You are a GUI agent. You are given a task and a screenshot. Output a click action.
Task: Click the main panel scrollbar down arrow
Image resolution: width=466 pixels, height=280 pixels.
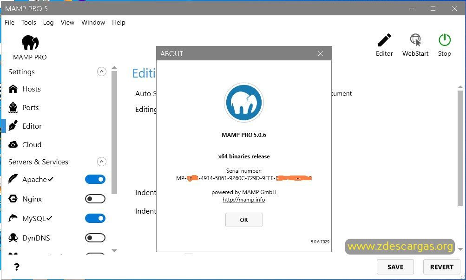tap(460, 249)
